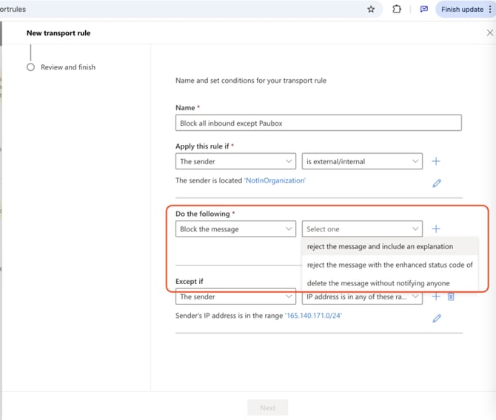Click the Finish update button
The height and width of the screenshot is (420, 496).
click(x=462, y=10)
